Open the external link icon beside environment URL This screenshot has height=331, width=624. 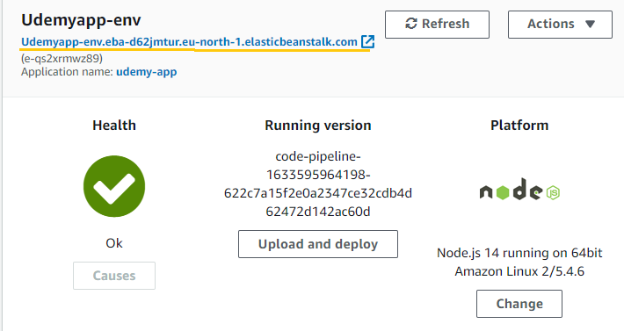(x=367, y=41)
